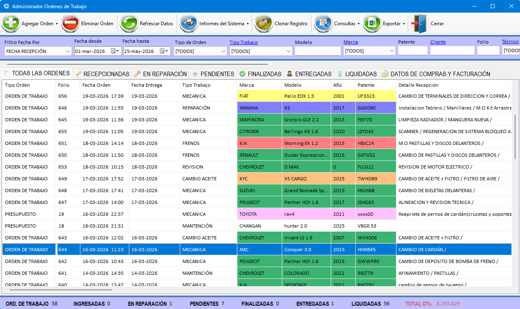Click the pencil icon on Recepcionadas tab
Image resolution: width=520 pixels, height=309 pixels.
78,74
